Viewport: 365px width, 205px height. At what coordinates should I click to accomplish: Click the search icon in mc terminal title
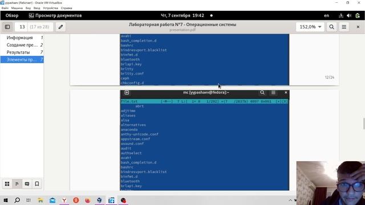(x=262, y=92)
